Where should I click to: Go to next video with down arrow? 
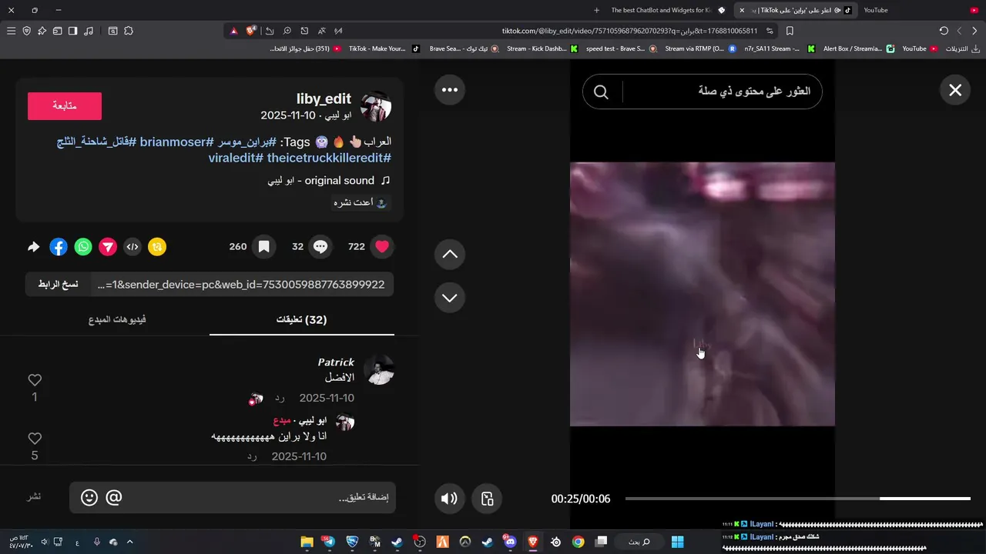pyautogui.click(x=450, y=298)
